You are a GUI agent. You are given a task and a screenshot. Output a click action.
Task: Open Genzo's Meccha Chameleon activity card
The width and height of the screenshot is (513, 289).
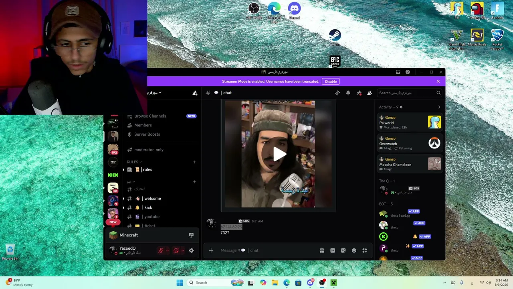click(x=410, y=164)
